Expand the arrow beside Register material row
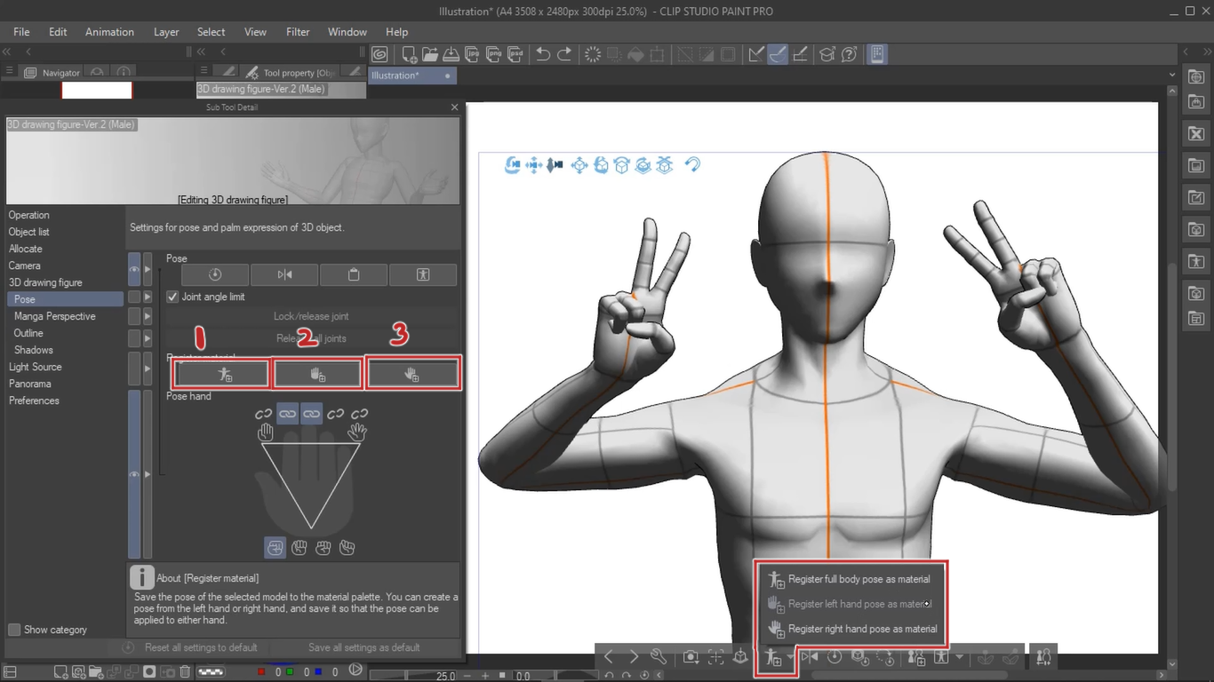1214x682 pixels. (148, 367)
